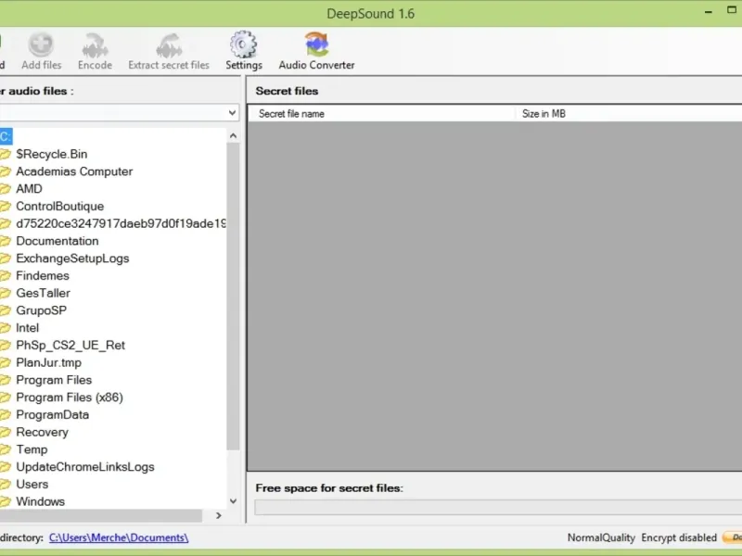Open the carrier audio files drive dropdown
This screenshot has height=556, width=742.
tap(232, 112)
